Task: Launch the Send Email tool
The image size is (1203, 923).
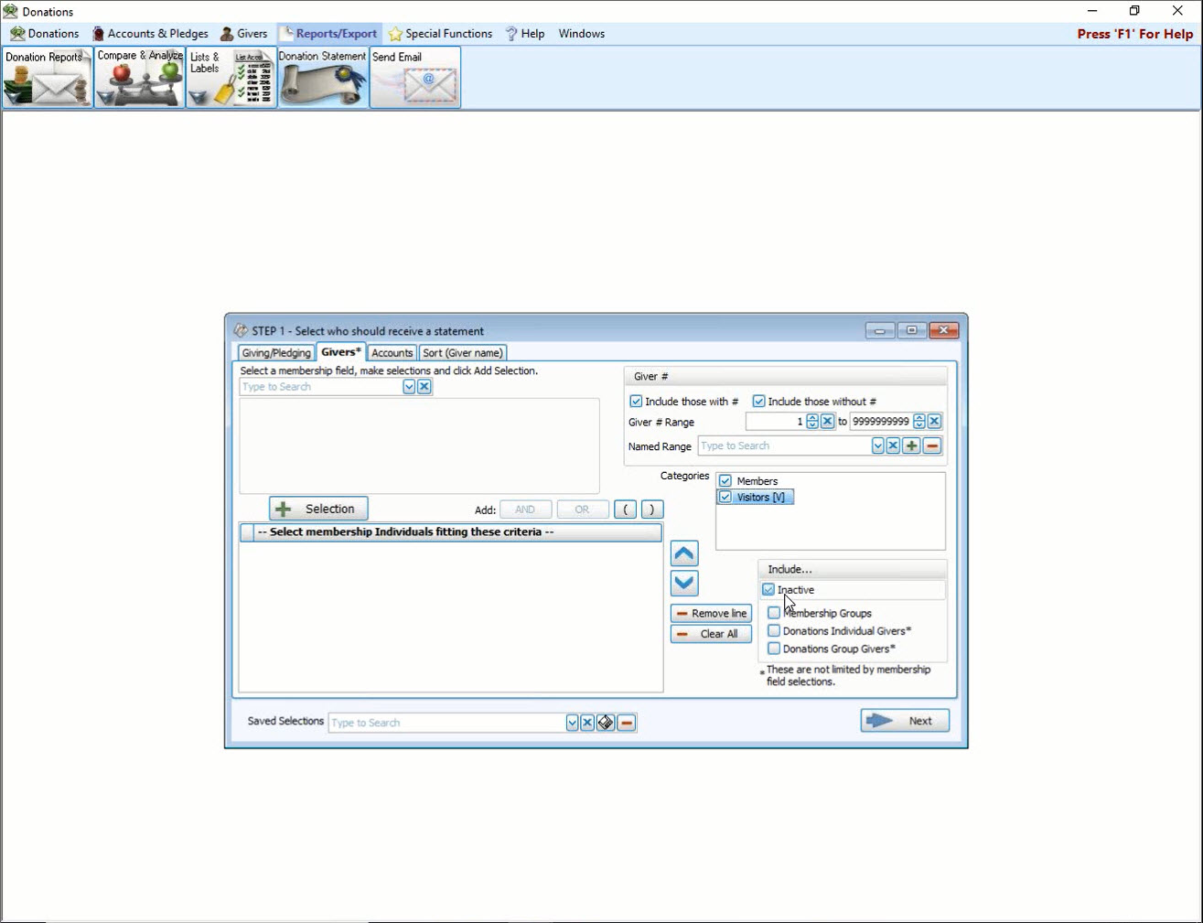Action: click(414, 79)
